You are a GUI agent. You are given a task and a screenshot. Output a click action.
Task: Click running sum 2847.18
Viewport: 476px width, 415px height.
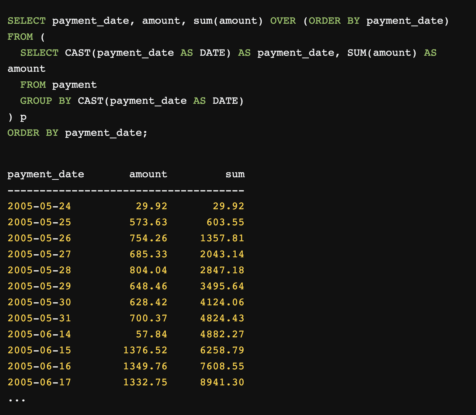pos(222,270)
